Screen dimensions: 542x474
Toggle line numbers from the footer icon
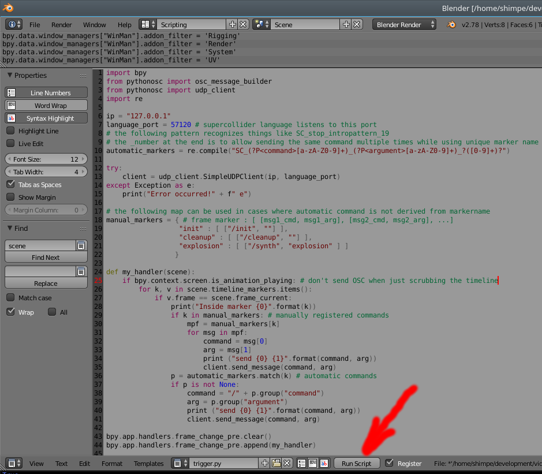[x=301, y=463]
